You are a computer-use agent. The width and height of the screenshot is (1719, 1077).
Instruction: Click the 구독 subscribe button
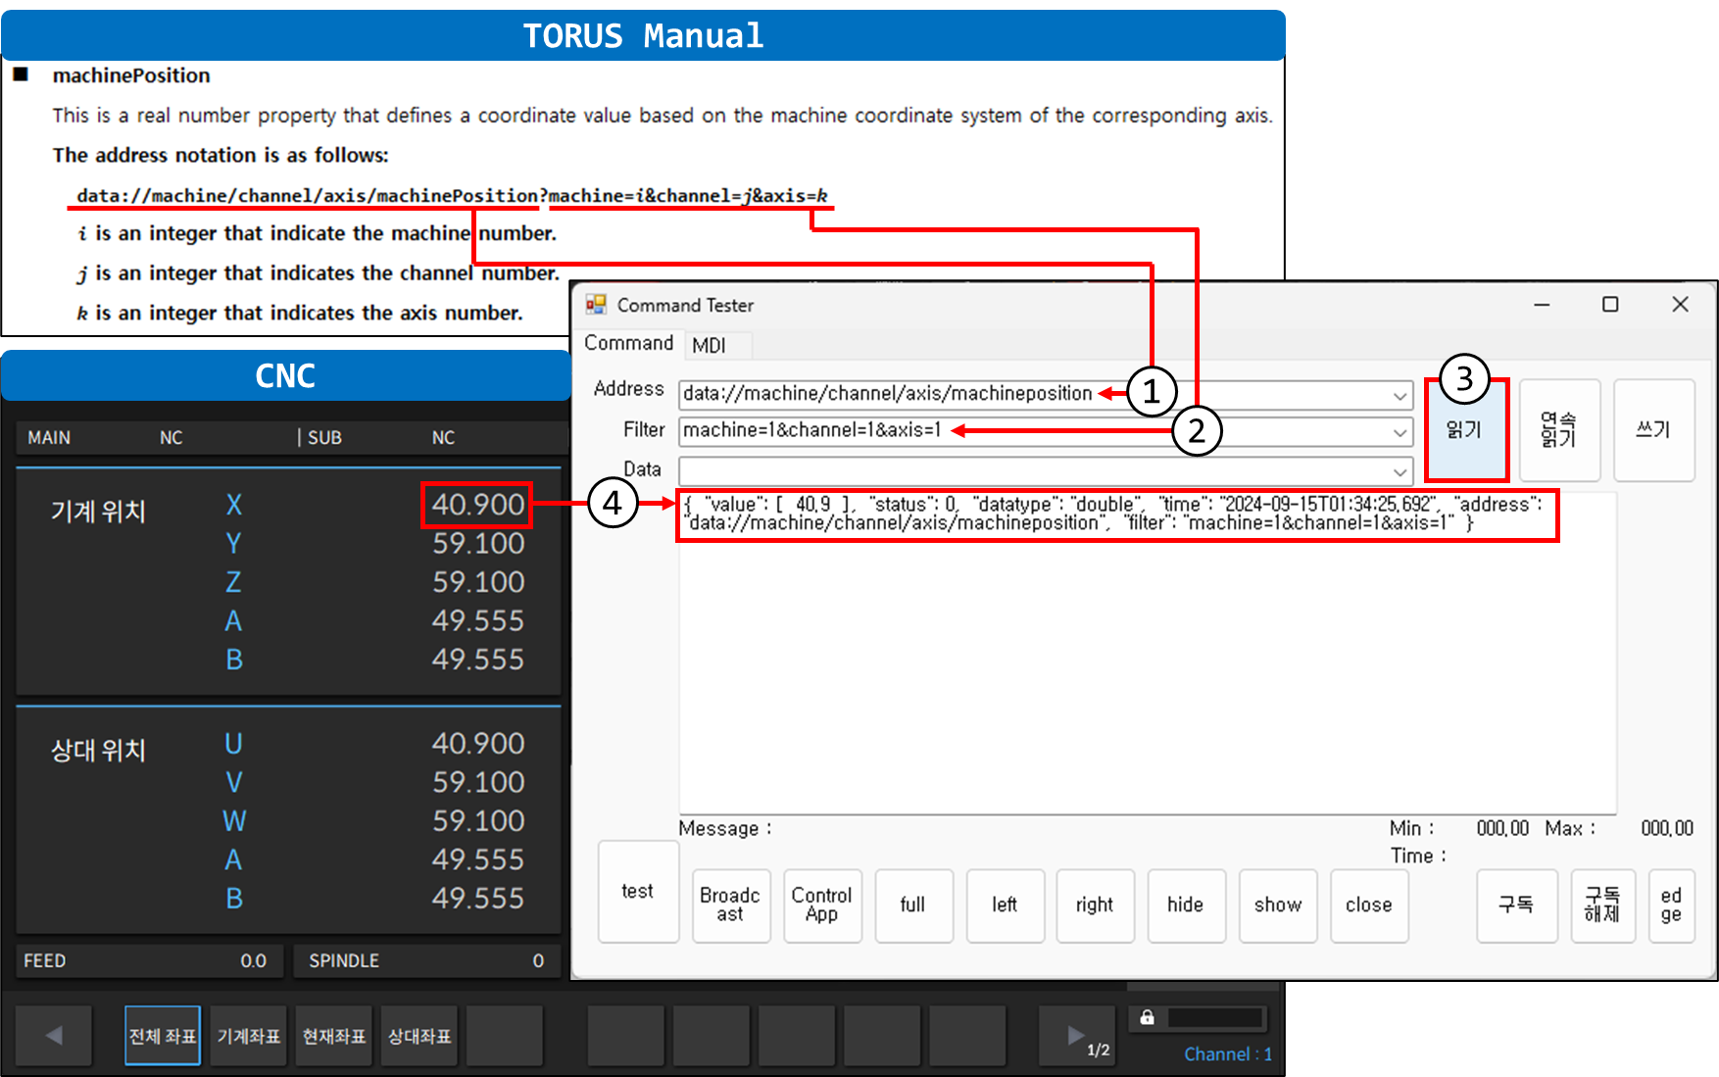coord(1516,905)
